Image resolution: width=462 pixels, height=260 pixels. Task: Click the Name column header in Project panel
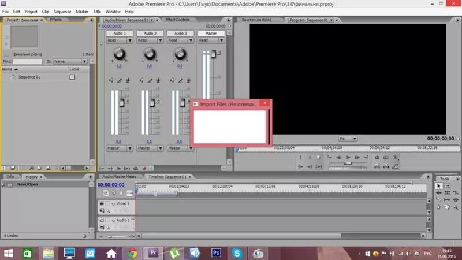(34, 69)
